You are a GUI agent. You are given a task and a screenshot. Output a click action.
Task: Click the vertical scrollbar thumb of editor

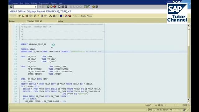189,37
